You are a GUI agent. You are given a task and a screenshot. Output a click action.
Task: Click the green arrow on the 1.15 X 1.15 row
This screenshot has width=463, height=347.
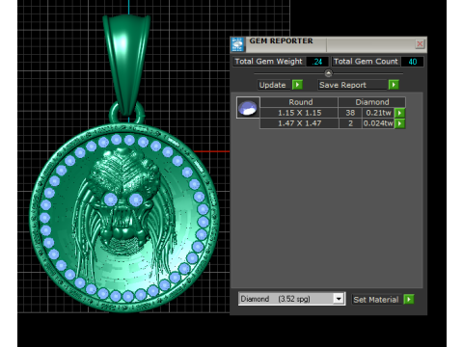click(399, 113)
